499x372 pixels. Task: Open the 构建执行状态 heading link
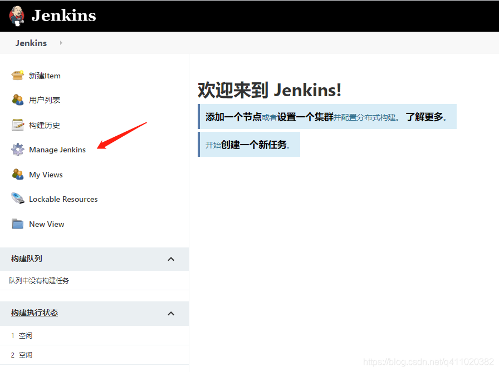coord(35,313)
